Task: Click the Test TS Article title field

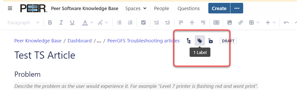Action: (45, 55)
